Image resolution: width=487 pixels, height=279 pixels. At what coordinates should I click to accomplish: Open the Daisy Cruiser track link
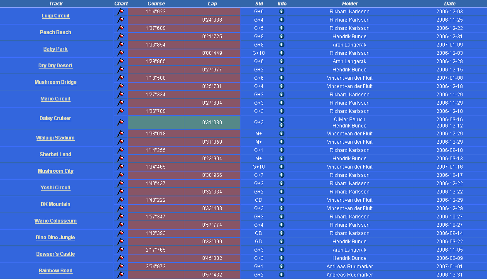55,118
